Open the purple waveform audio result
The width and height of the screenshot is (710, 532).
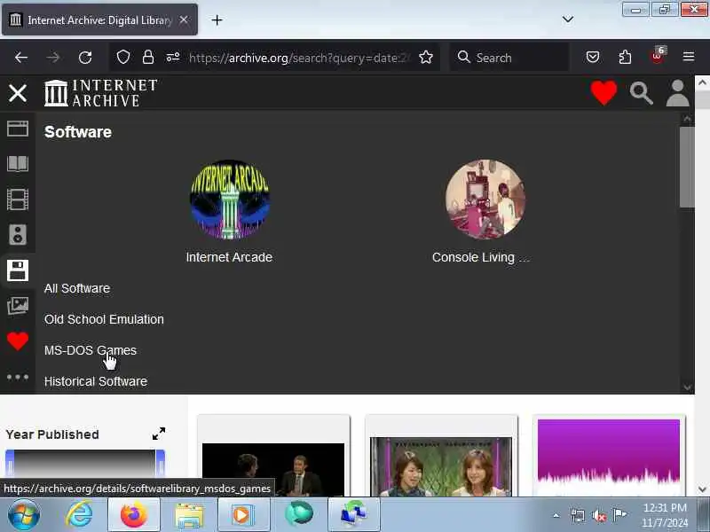pos(609,458)
